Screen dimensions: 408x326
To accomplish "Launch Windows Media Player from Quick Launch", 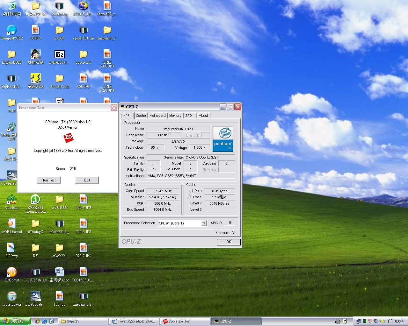I will click(x=37, y=321).
